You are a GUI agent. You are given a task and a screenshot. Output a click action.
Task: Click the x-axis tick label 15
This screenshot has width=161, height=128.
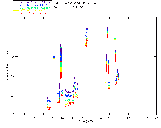(109, 118)
